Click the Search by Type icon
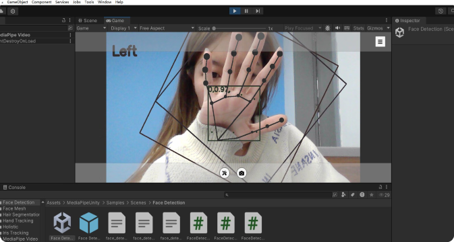 point(343,195)
